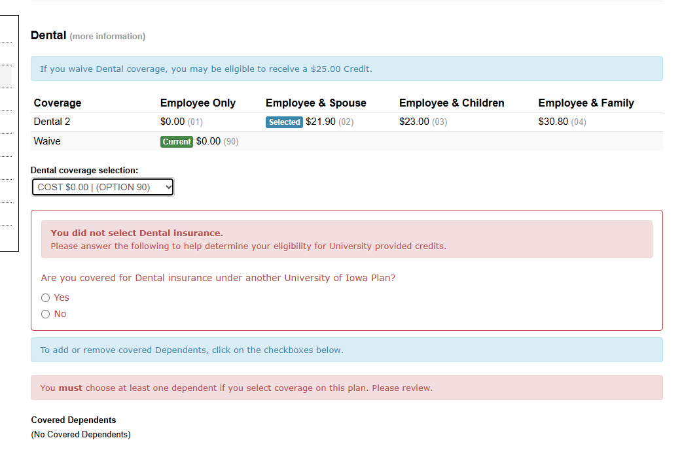Select Yes for other University of Iowa coverage
This screenshot has height=455, width=699.
coord(46,297)
